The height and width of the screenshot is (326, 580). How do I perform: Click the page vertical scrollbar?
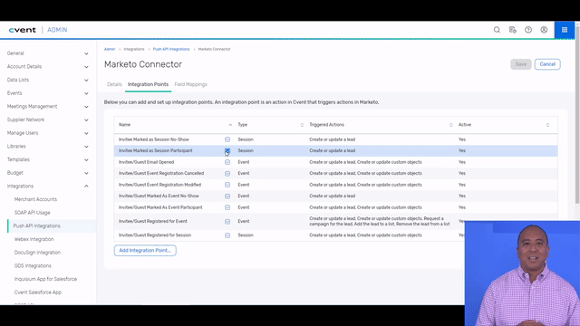577,115
